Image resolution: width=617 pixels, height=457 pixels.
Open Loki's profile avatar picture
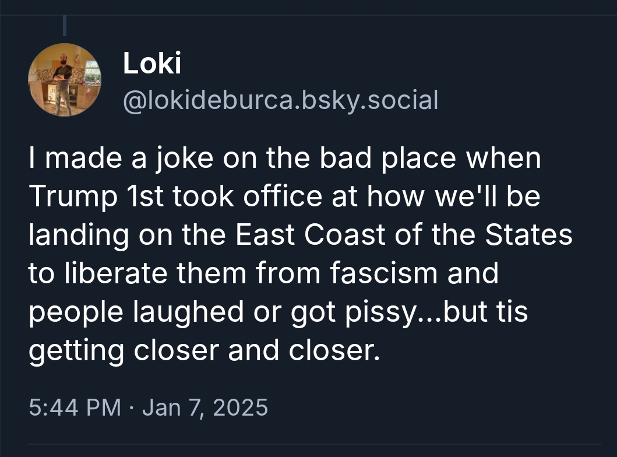[64, 80]
